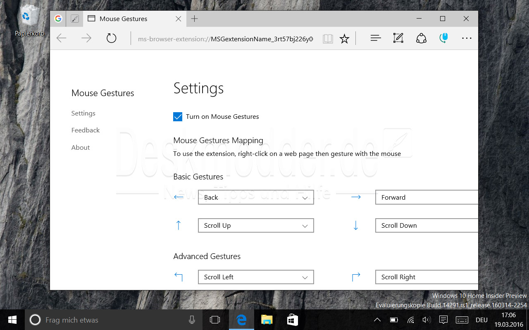Open About in the sidebar
The width and height of the screenshot is (529, 330).
(80, 147)
